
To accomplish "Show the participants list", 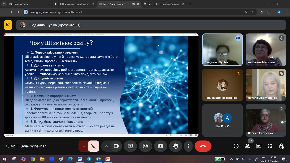I will pos(247,146).
